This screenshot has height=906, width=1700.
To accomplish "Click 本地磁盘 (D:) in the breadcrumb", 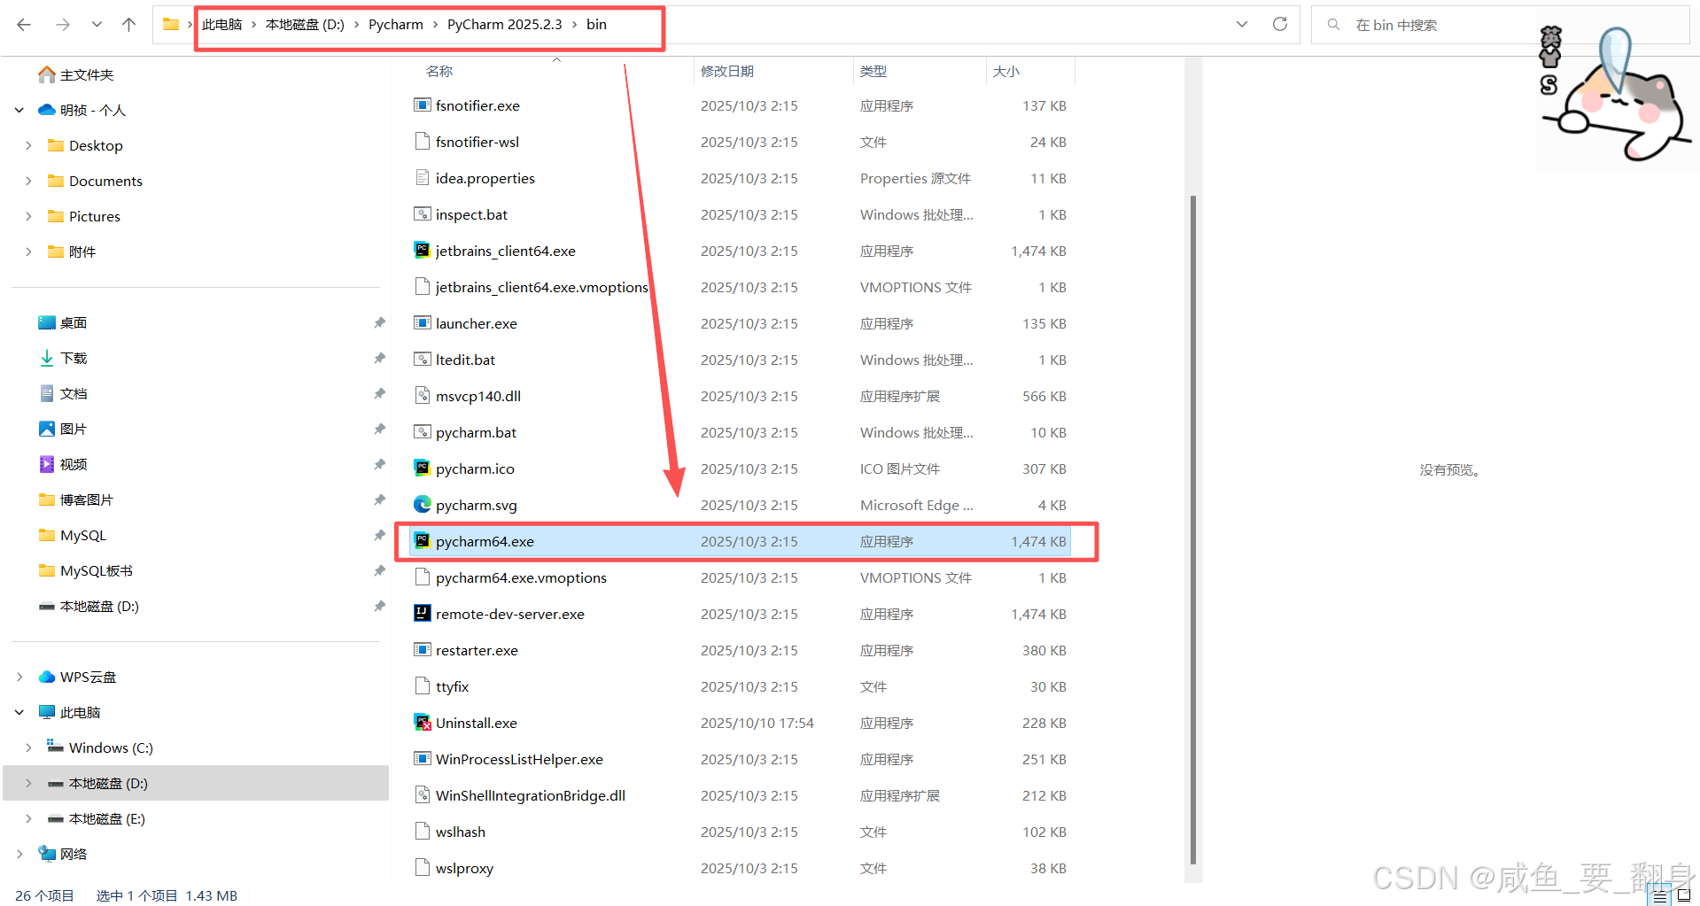I will click(305, 25).
